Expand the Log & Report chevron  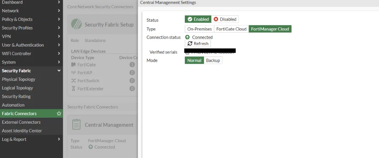pos(59,139)
